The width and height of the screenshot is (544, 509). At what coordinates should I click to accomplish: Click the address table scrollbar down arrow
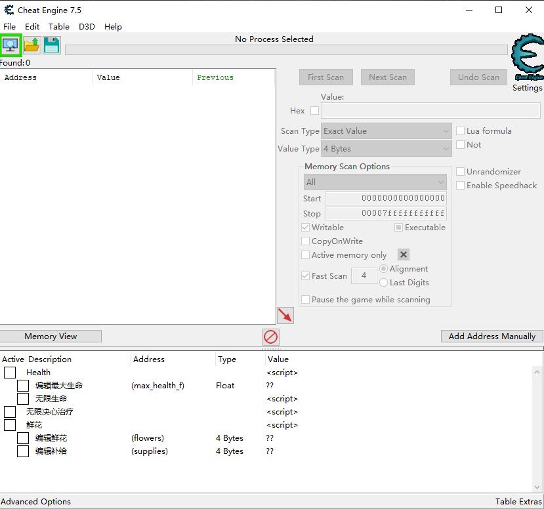tap(537, 487)
